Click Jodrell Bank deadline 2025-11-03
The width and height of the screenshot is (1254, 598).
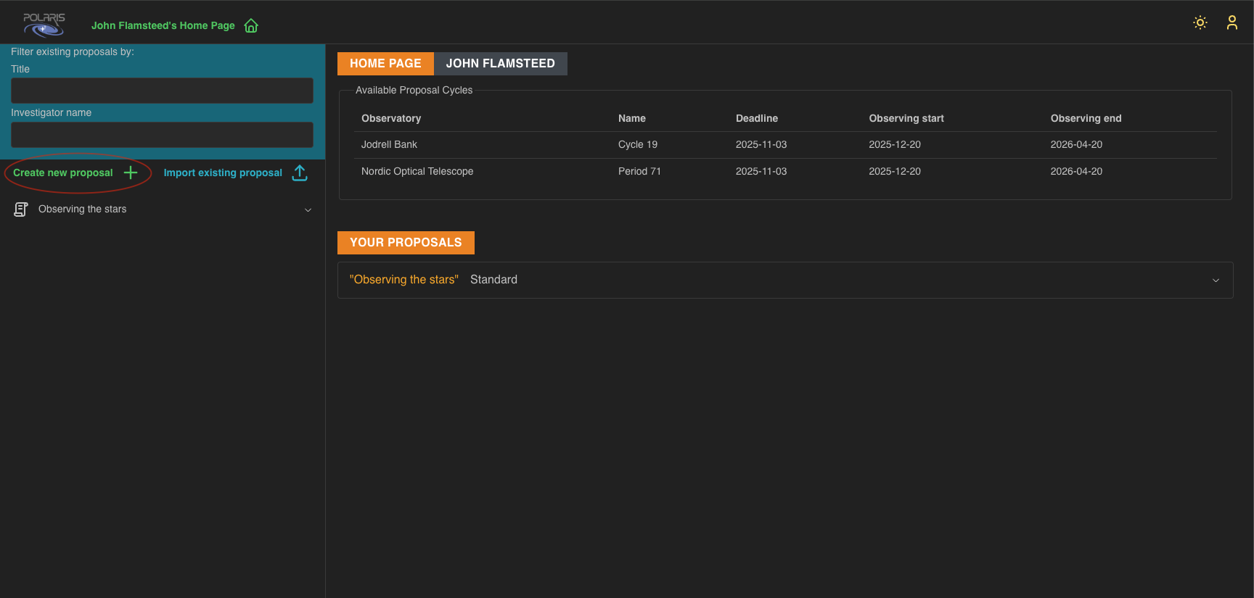tap(761, 144)
